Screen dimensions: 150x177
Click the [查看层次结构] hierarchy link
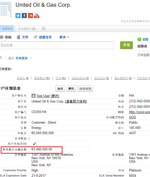76,101
